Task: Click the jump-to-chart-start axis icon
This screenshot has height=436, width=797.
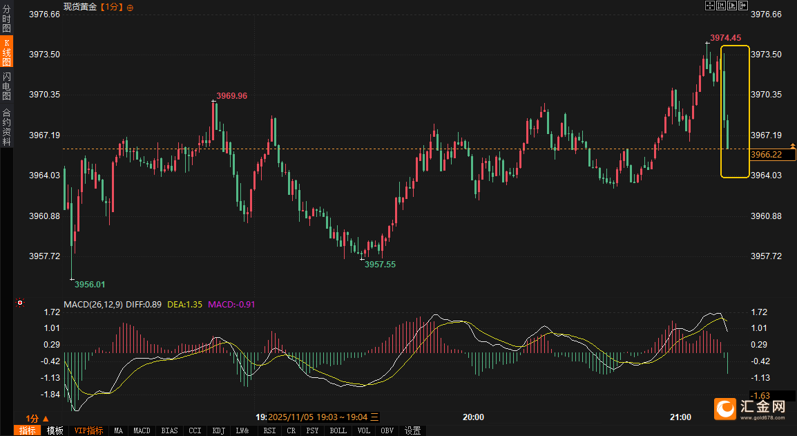Action: [x=720, y=6]
